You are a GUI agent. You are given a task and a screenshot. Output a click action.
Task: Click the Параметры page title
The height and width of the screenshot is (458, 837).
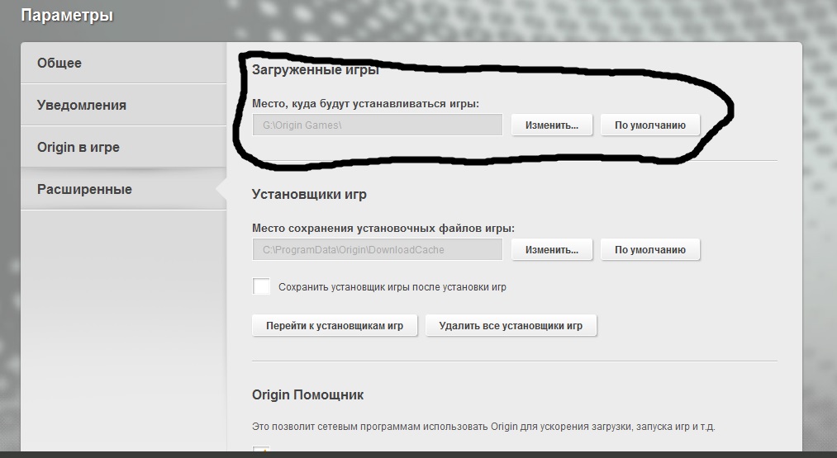[67, 16]
